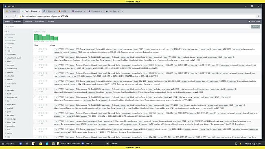Image resolution: width=265 pixels, height=149 pixels.
Task: Click the browser address bar URL
Action: (x=45, y=16)
